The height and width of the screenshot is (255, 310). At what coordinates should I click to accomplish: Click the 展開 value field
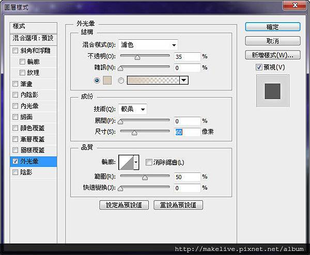[x=187, y=121]
